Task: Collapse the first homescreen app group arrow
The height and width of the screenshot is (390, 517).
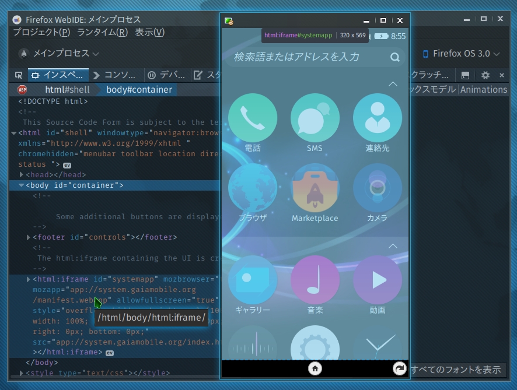Action: pos(393,85)
